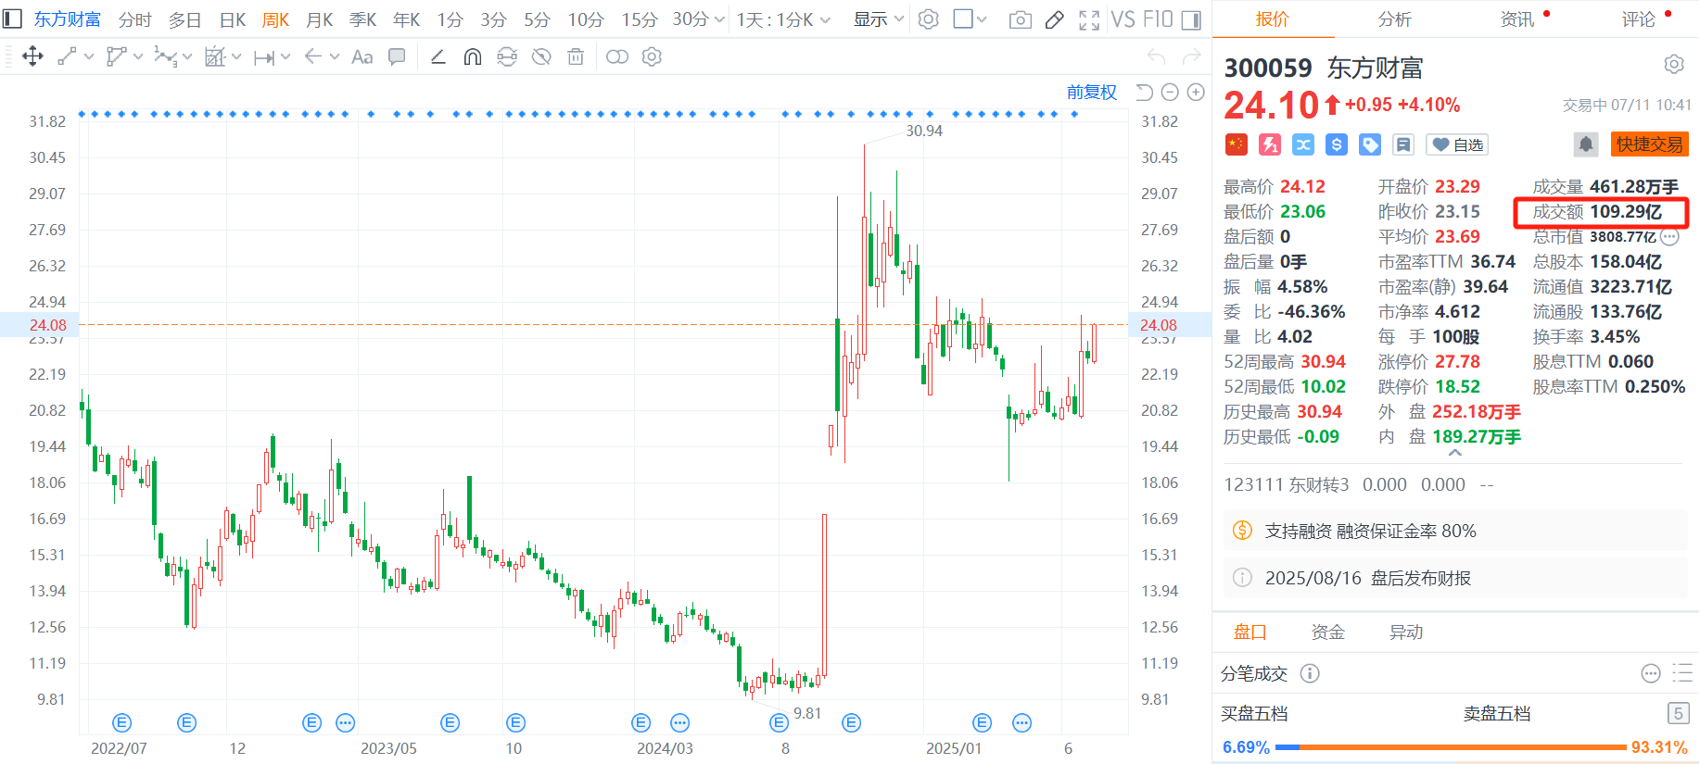Switch to 日K daily chart

click(x=233, y=19)
